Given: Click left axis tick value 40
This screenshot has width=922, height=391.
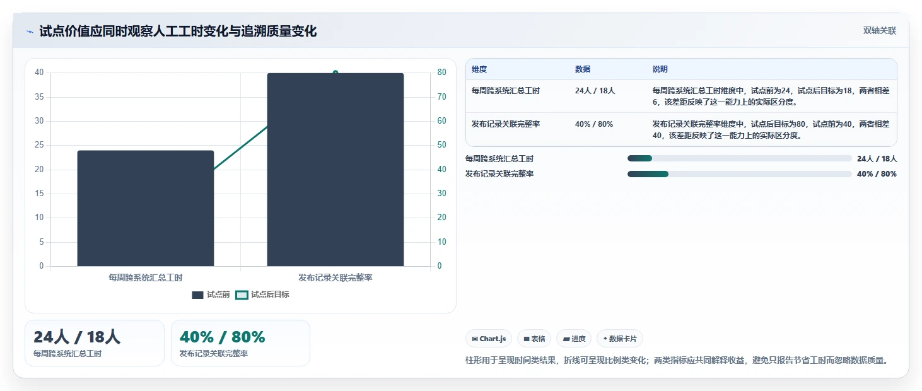Looking at the screenshot, I should click(x=39, y=73).
